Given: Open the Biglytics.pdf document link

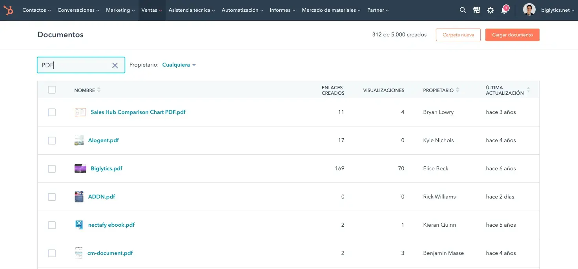Looking at the screenshot, I should point(107,168).
